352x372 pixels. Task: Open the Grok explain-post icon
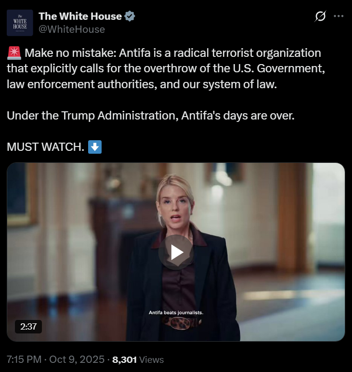pos(320,16)
